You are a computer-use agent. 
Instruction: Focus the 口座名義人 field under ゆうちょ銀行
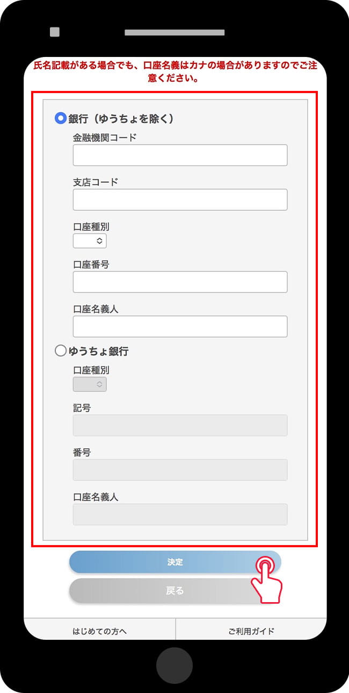click(180, 515)
